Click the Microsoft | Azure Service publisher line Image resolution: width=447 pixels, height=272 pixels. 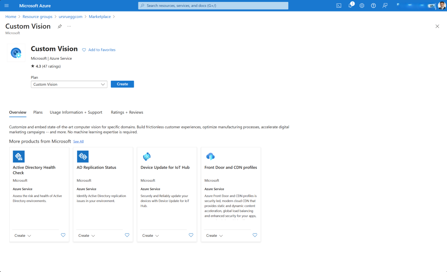(x=51, y=58)
